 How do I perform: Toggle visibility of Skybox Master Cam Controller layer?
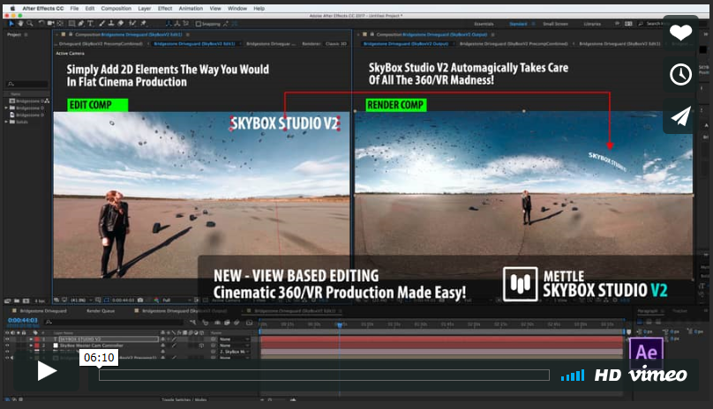7,346
